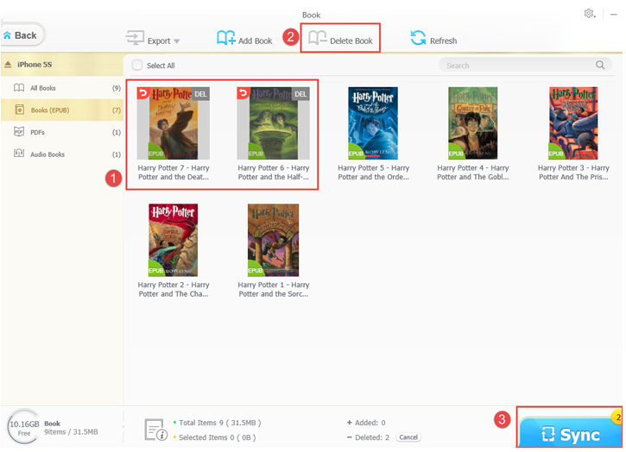Select the iPhone 5S device header
Image resolution: width=626 pixels, height=452 pixels.
[x=62, y=64]
